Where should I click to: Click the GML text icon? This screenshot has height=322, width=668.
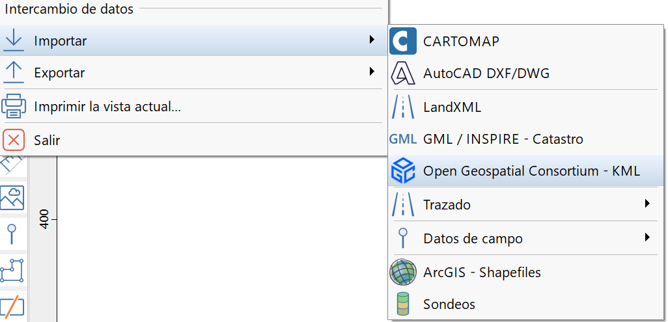402,139
